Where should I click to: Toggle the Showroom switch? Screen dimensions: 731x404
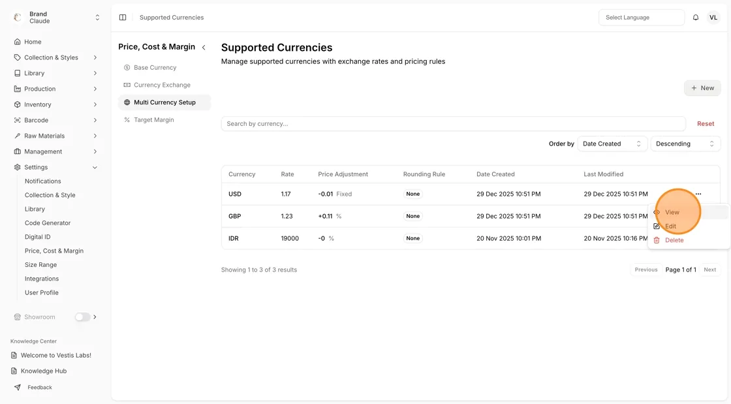(82, 317)
